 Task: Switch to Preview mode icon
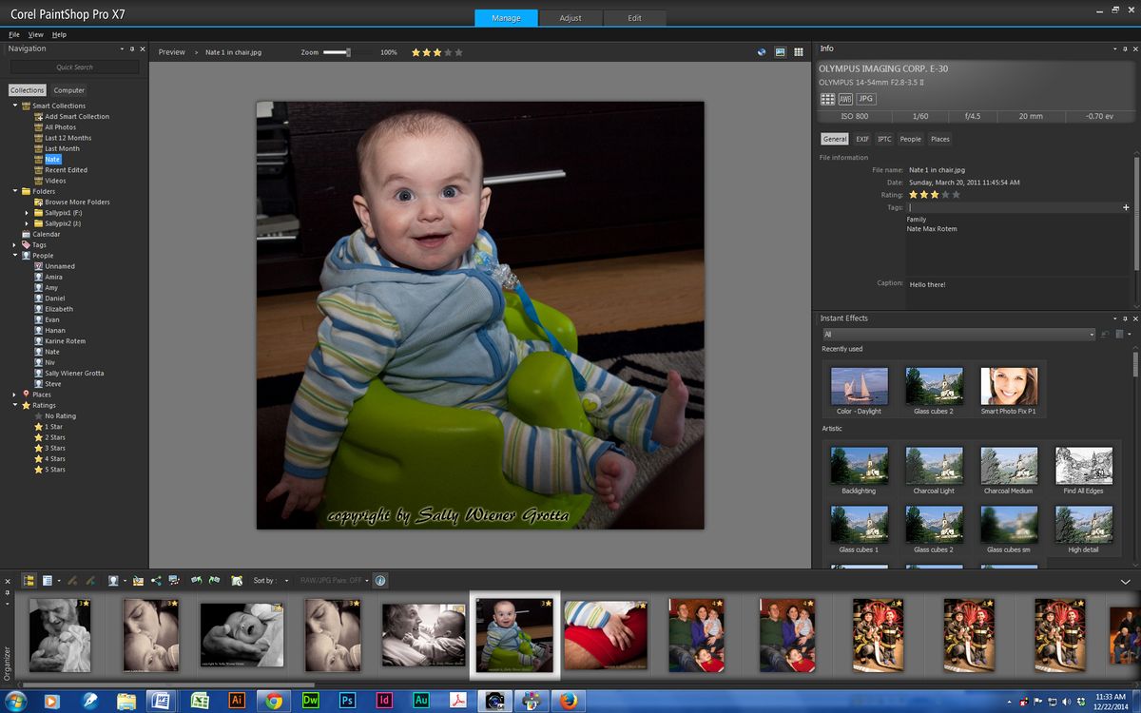coord(781,52)
